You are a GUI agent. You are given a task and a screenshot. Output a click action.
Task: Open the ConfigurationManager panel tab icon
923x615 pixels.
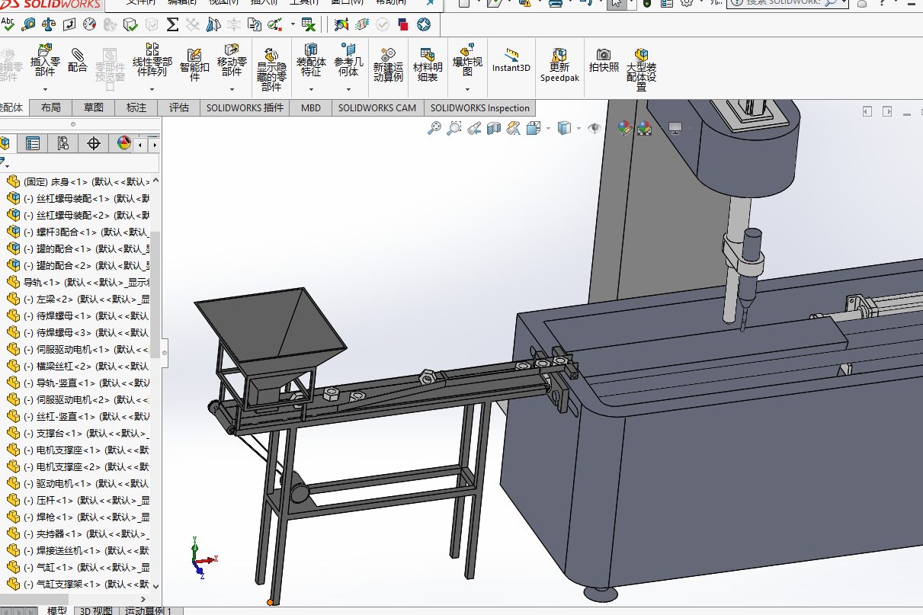pyautogui.click(x=63, y=143)
